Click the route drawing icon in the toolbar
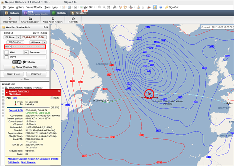Screen dimensions: 234x166 coord(121,7)
